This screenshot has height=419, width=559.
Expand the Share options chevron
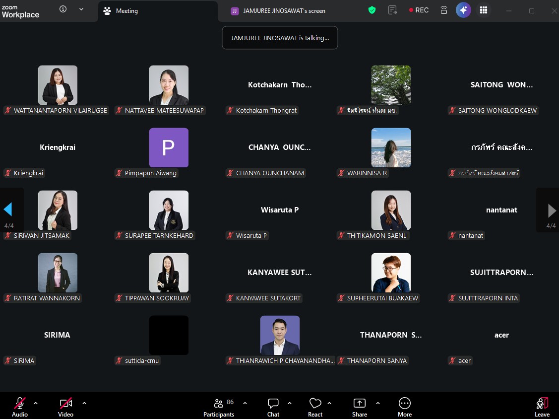click(378, 403)
